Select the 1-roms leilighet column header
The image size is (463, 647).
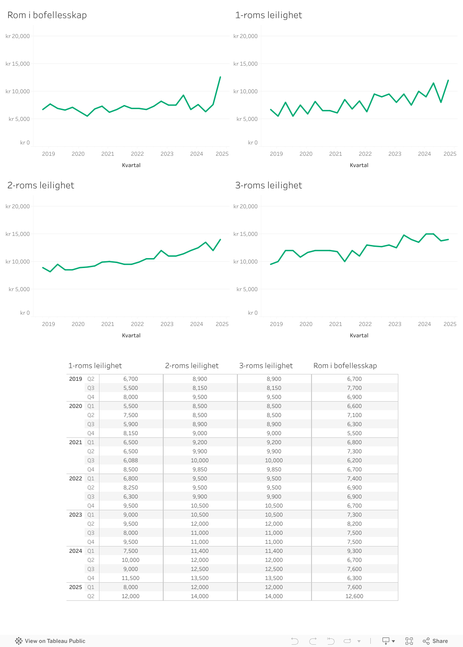[x=95, y=365]
